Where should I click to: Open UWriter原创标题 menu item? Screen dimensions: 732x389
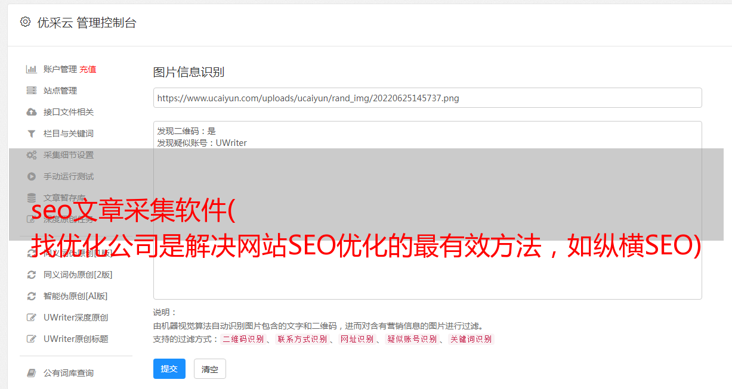(x=76, y=339)
